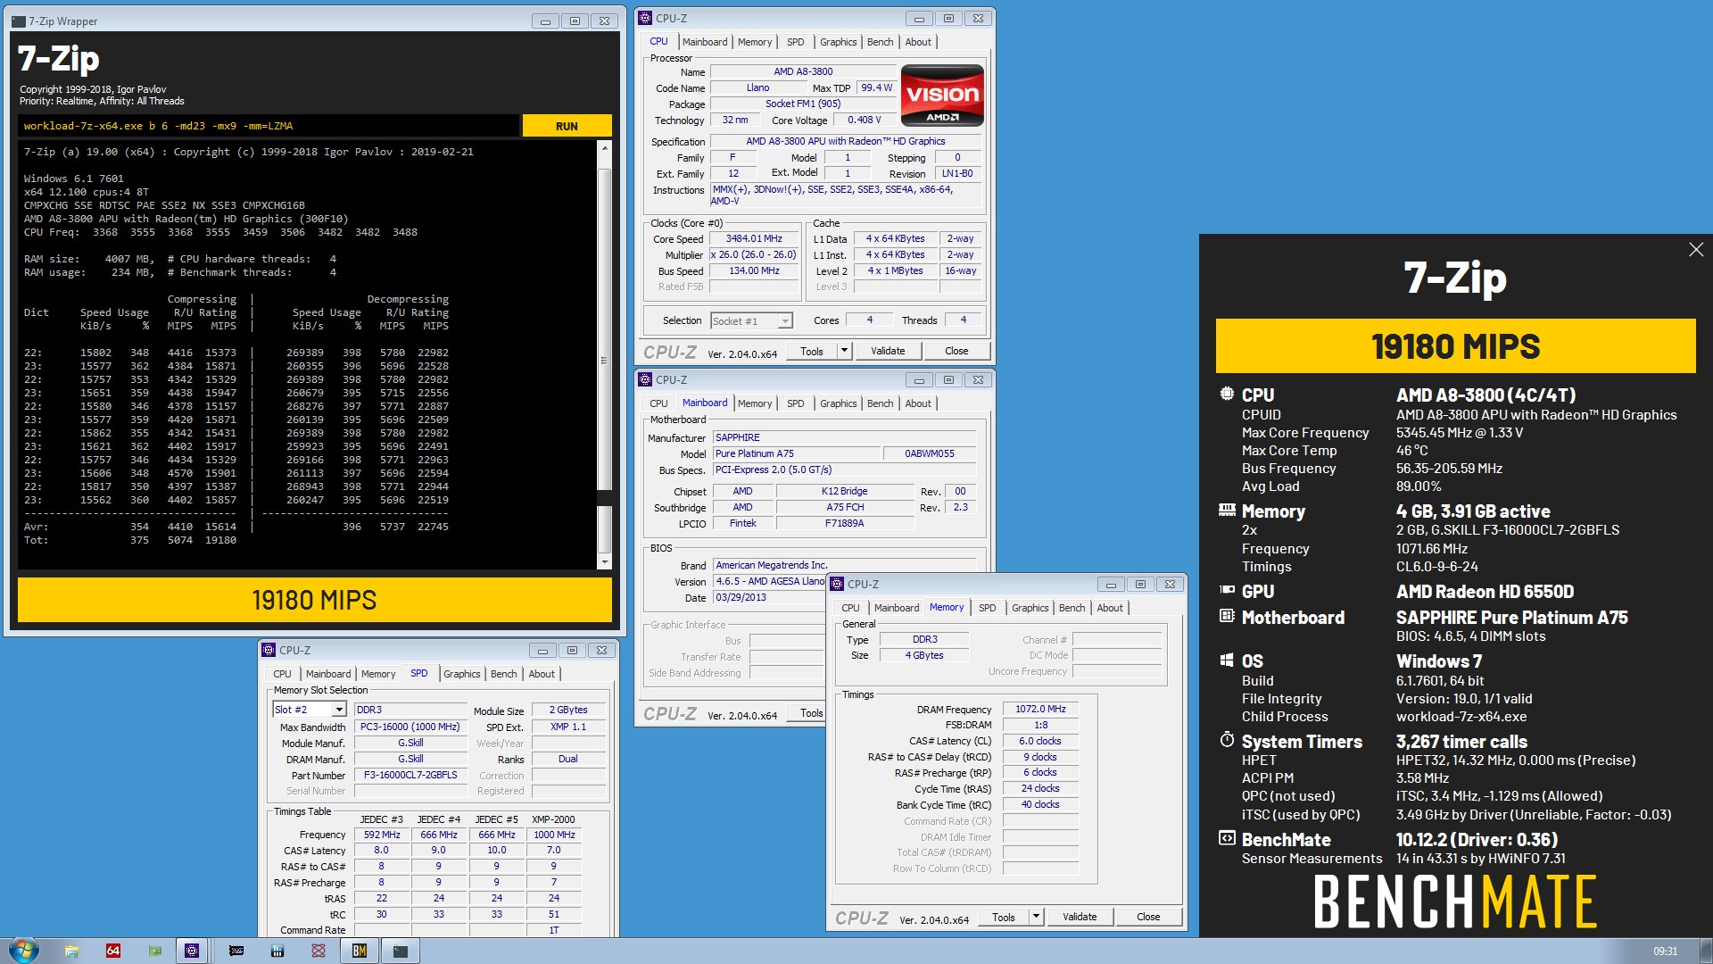Screen dimensions: 1713x964
Task: Click the BenchMate version icon in result panel
Action: [1227, 838]
